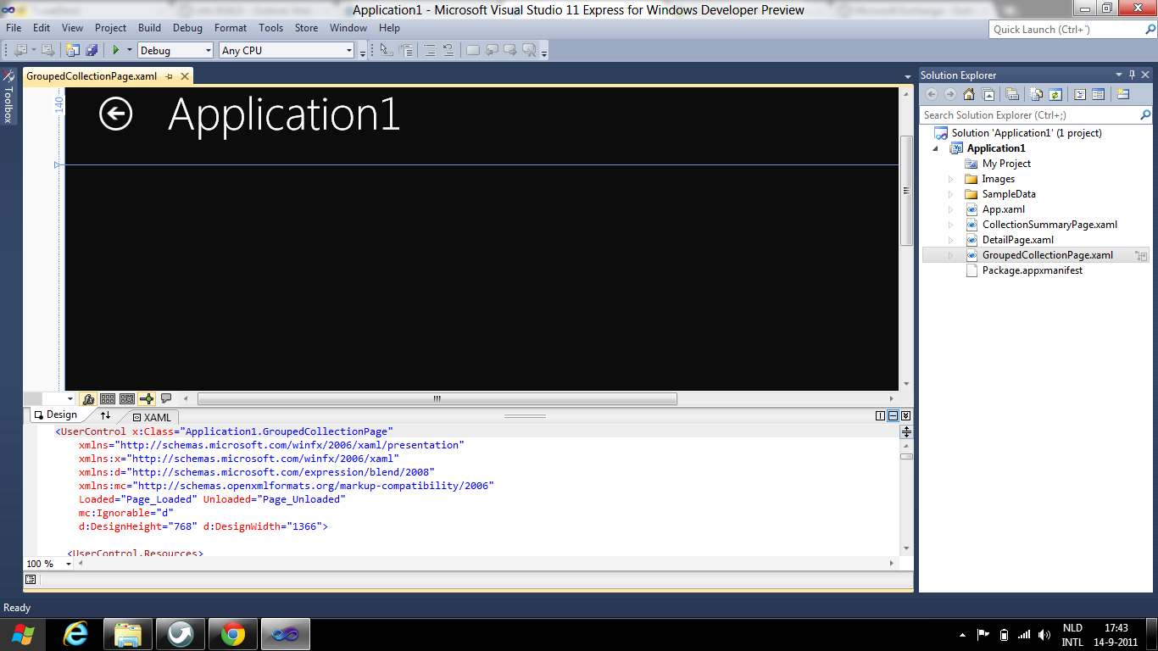Image resolution: width=1158 pixels, height=651 pixels.
Task: Click the horizontal split icon in the designer
Action: [x=893, y=415]
